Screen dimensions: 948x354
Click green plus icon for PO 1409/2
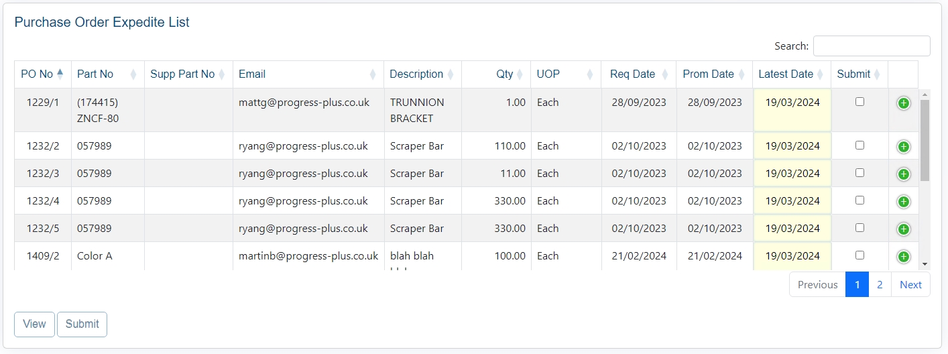coord(903,257)
